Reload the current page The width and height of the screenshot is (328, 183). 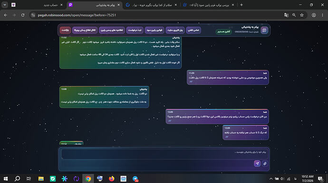coord(23,15)
